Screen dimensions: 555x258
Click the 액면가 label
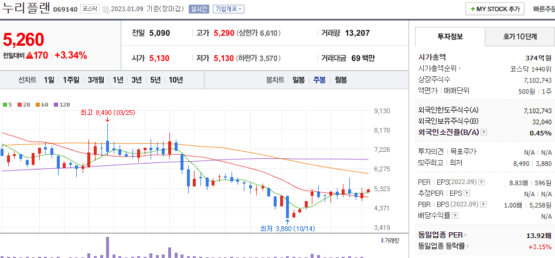(x=428, y=91)
